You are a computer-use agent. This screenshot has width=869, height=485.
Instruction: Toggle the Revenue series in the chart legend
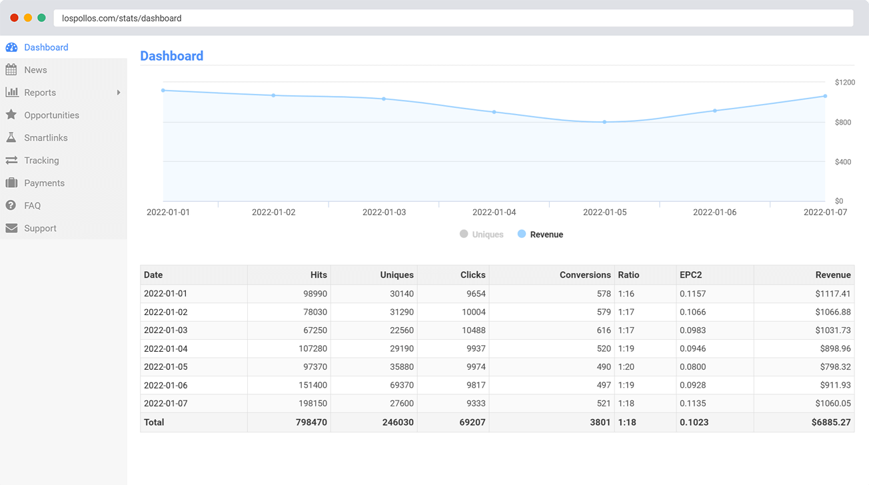pos(540,234)
